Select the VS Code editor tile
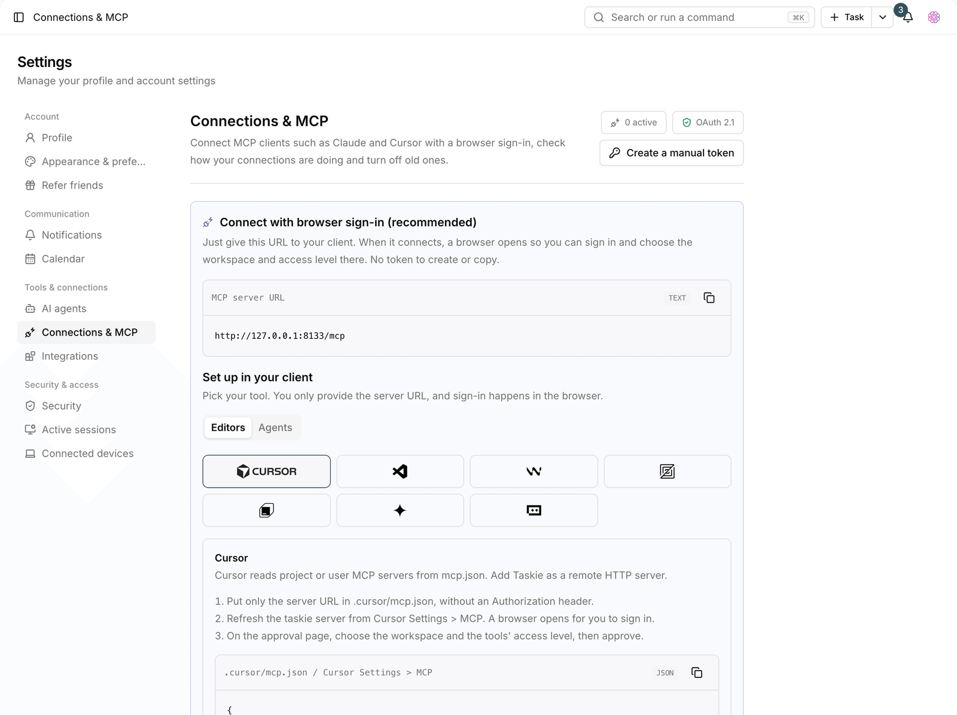 [x=400, y=471]
